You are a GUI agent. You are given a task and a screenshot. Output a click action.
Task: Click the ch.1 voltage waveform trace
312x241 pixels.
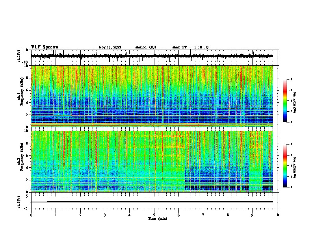coord(152,56)
